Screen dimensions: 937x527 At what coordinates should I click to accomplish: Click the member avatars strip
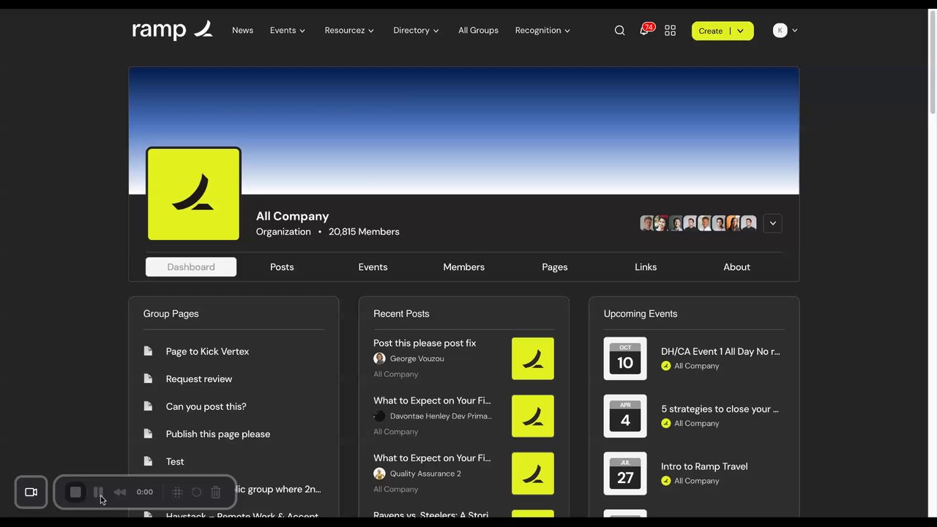coord(698,223)
